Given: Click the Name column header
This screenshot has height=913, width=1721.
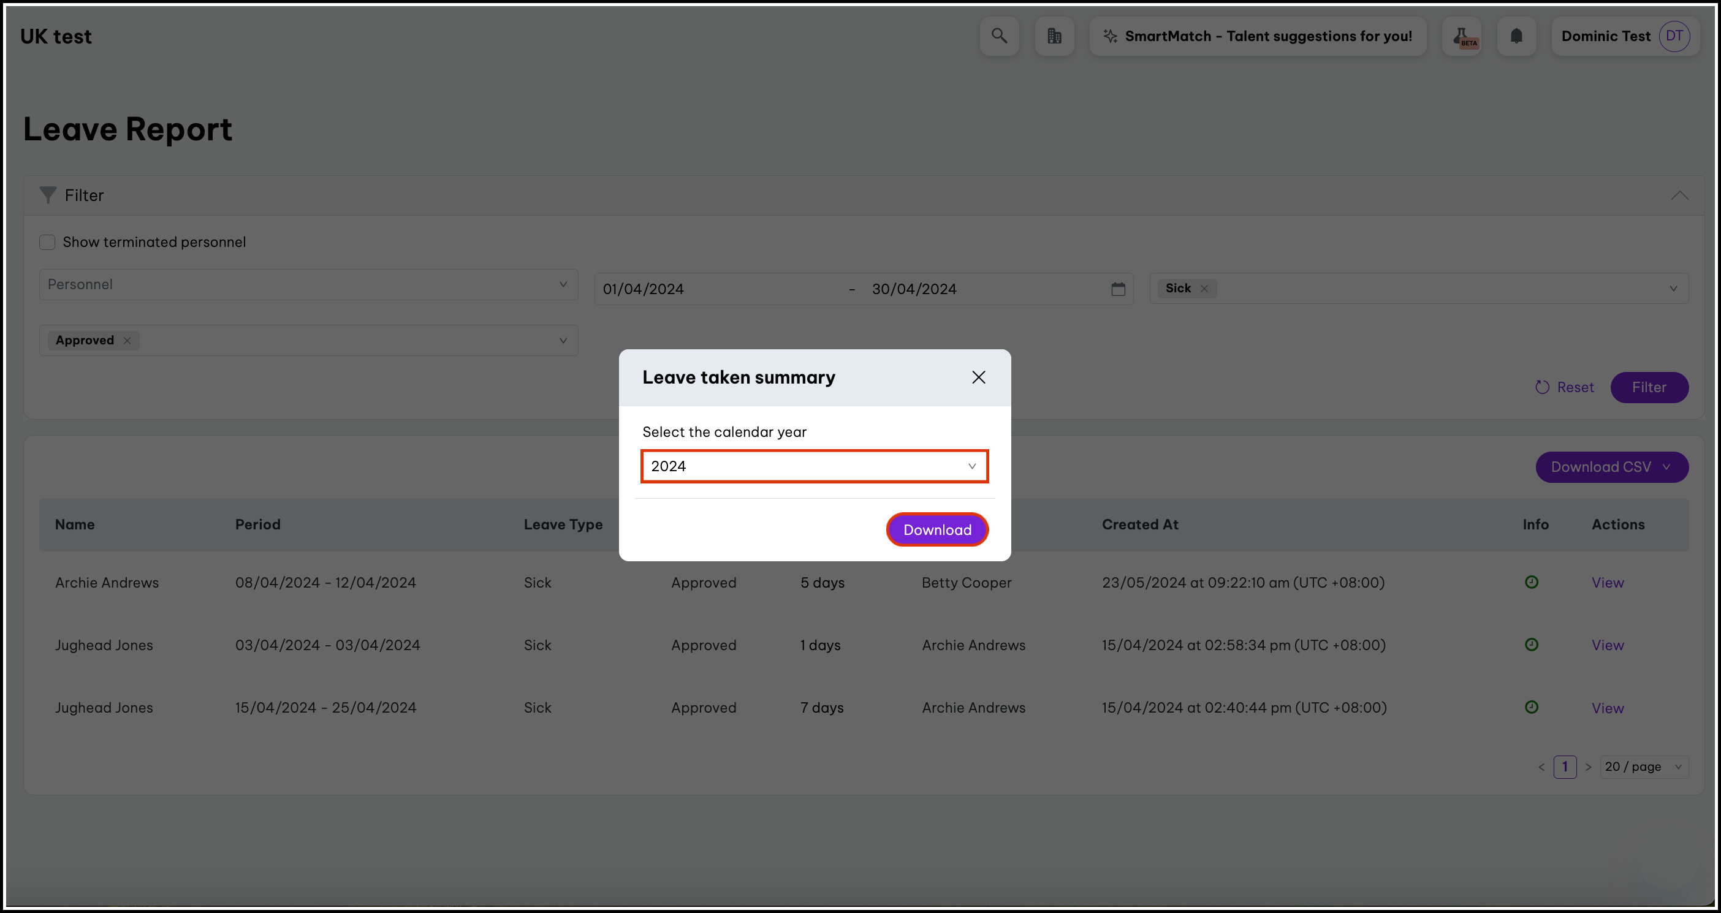Looking at the screenshot, I should (x=75, y=525).
